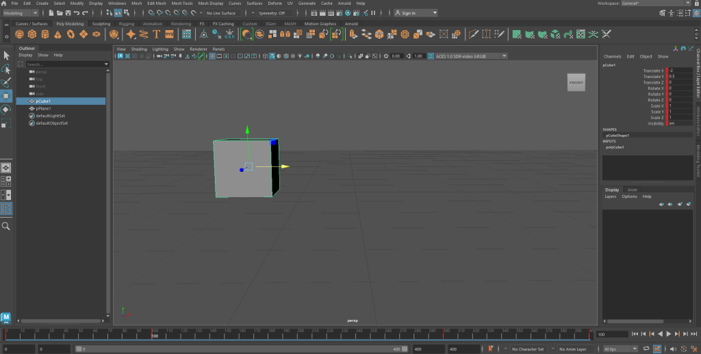Image resolution: width=701 pixels, height=354 pixels.
Task: Click the FRONT view cube face
Action: (576, 83)
